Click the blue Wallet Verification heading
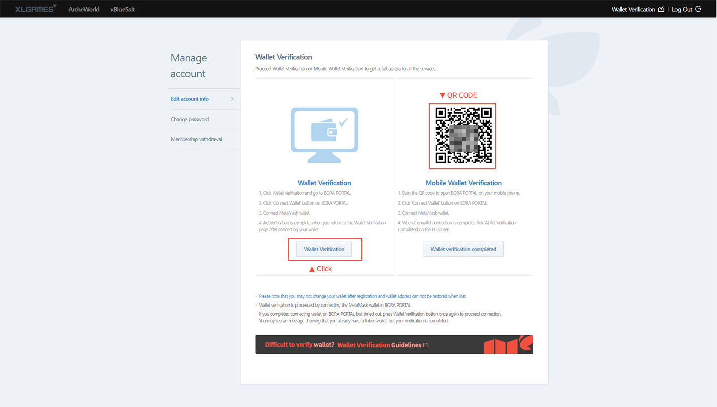Viewport: 717px width, 407px height. pos(324,183)
